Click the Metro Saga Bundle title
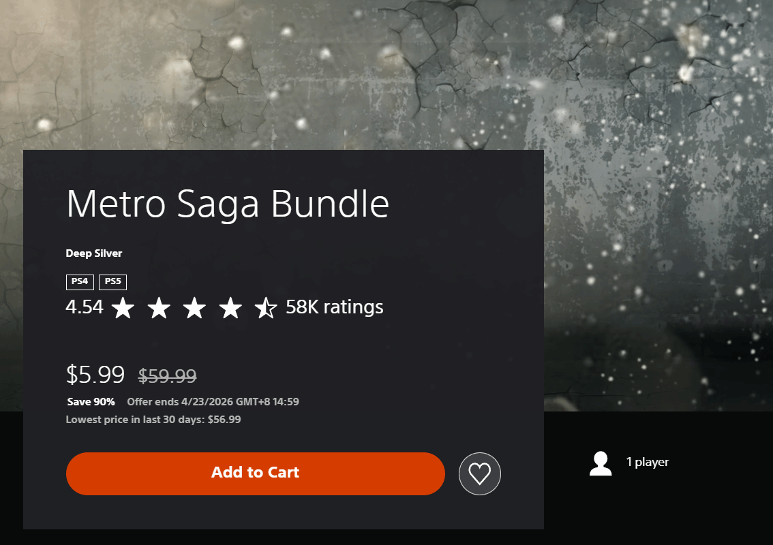Image resolution: width=773 pixels, height=545 pixels. pyautogui.click(x=228, y=203)
